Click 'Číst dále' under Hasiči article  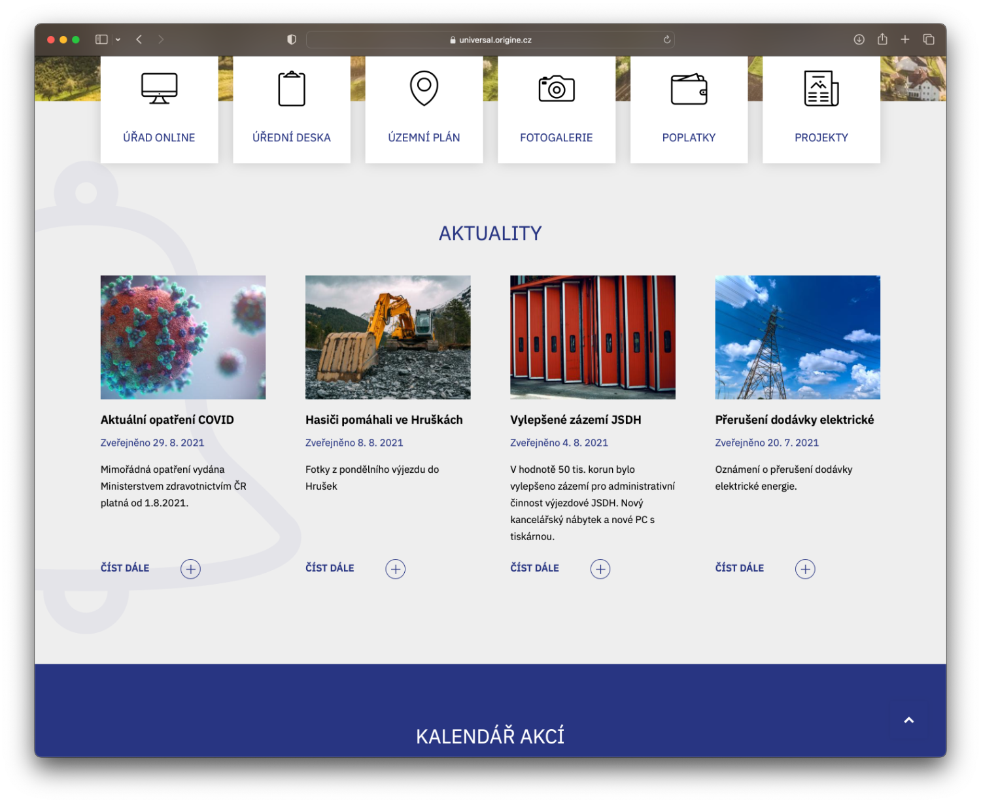[330, 568]
